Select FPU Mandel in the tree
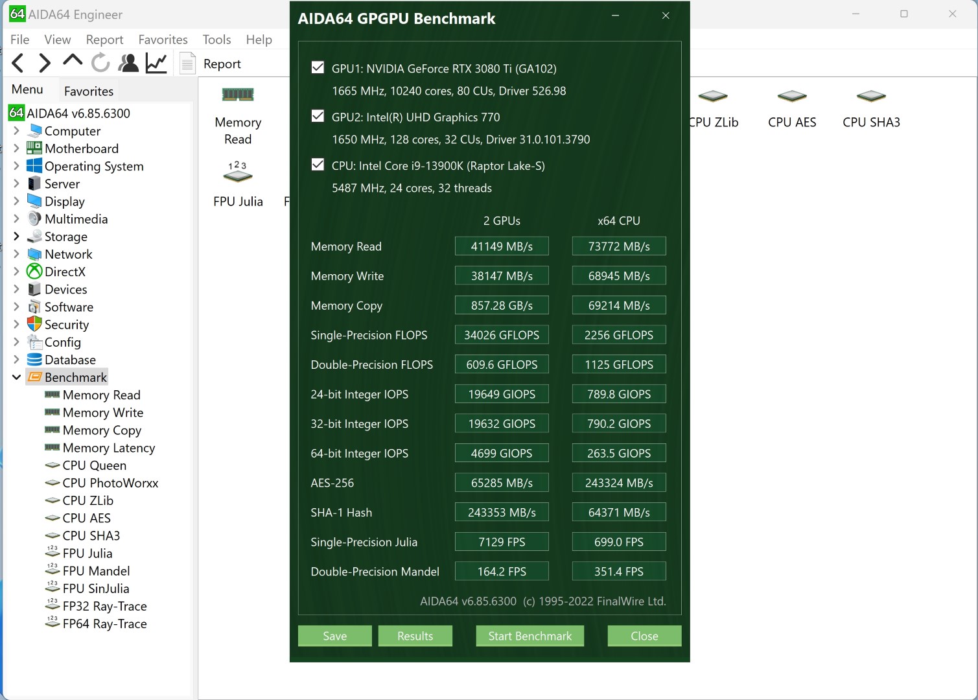 (x=96, y=571)
